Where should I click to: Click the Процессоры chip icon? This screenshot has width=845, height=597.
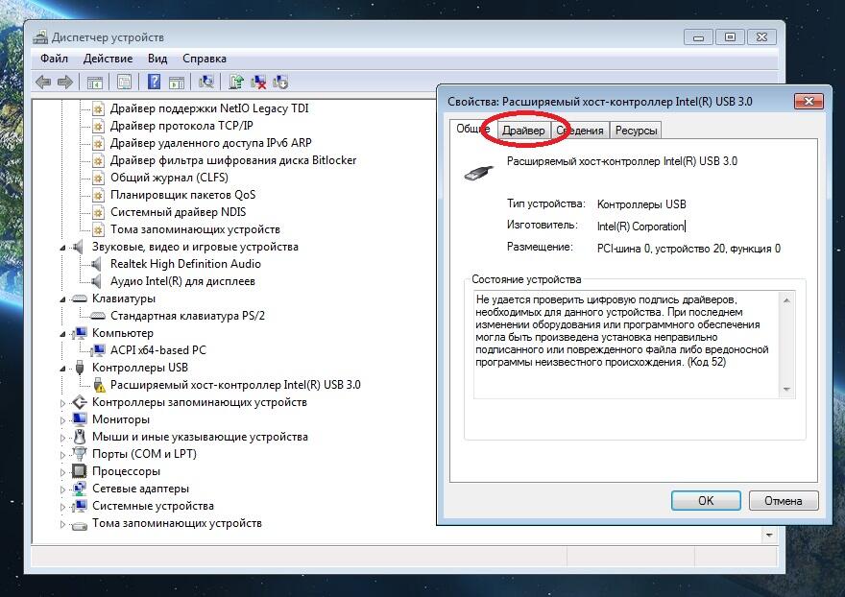coord(79,471)
